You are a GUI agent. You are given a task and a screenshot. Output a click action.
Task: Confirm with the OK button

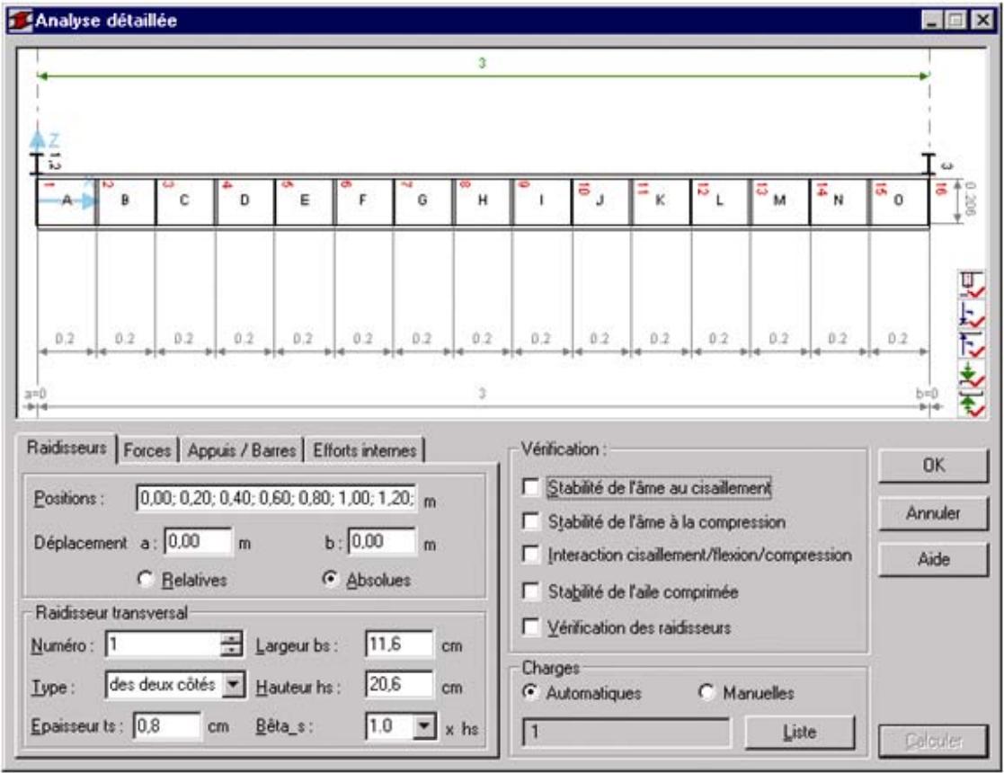[x=933, y=465]
